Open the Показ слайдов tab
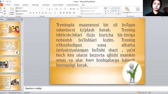This screenshot has height=94, width=168. click(58, 5)
